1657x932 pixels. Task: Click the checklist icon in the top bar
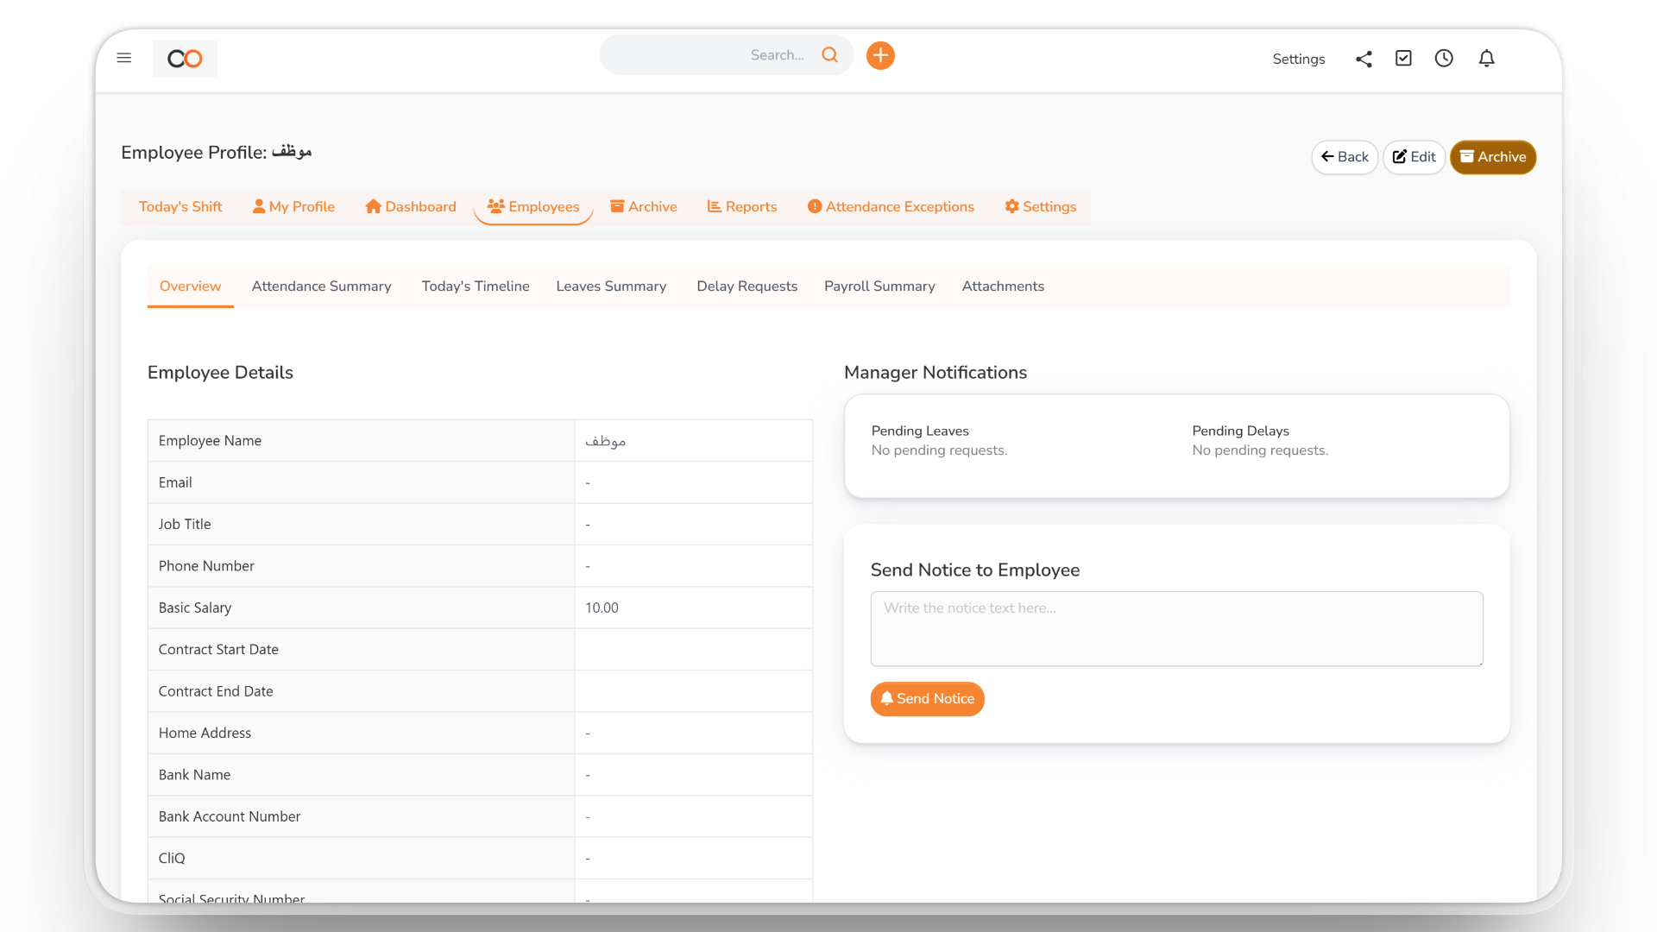(x=1403, y=58)
